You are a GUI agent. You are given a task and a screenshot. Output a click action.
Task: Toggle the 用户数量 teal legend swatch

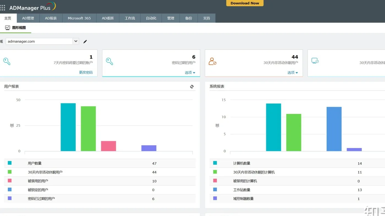pyautogui.click(x=10, y=163)
